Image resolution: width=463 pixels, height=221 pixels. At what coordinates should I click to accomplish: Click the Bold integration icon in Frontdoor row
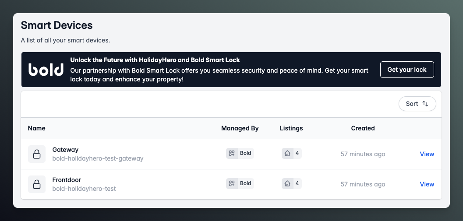click(232, 183)
